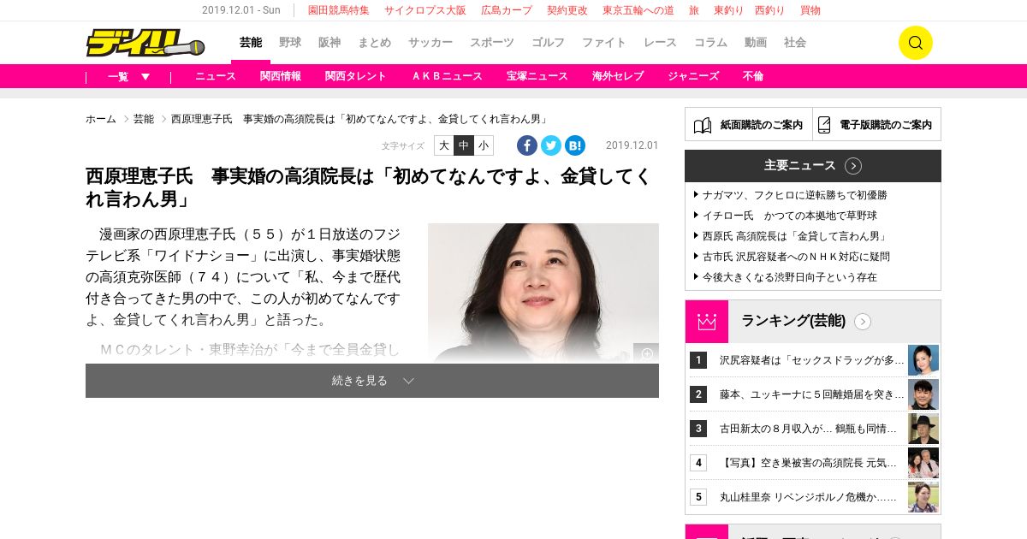Viewport: 1027px width, 539px height.
Task: Select 不倫 in pink submenu
Action: [x=753, y=76]
